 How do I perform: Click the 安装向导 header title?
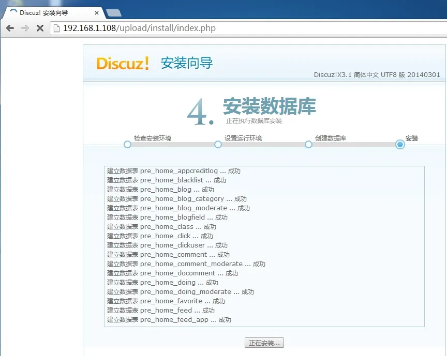187,63
